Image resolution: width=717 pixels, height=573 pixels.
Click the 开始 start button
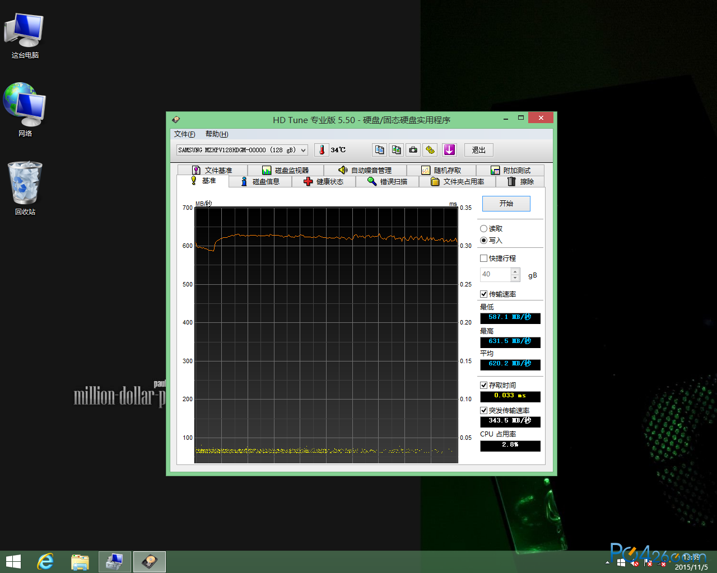506,204
